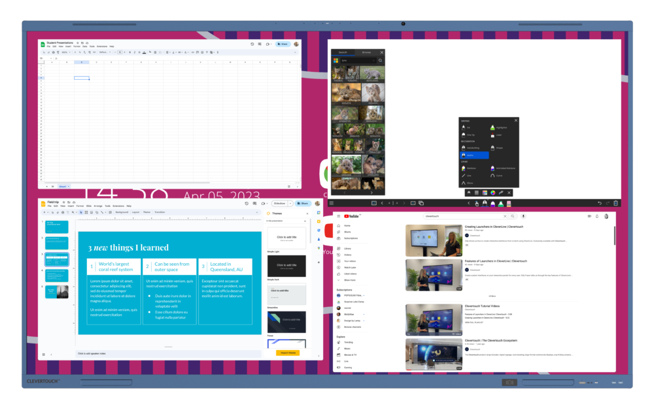Screen dimensions: 654x414
Task: Click the Transition button in Slides toolbar
Action: tap(160, 212)
